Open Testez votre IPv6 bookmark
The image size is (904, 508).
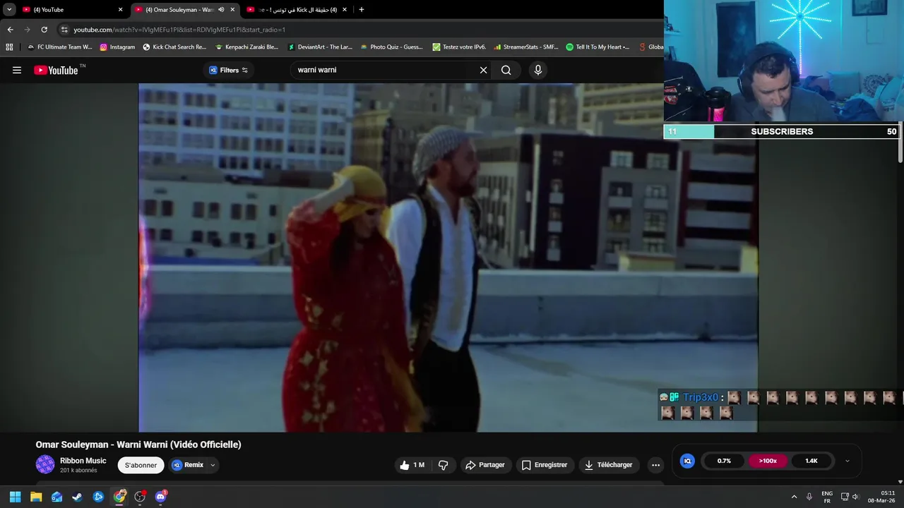tap(459, 47)
